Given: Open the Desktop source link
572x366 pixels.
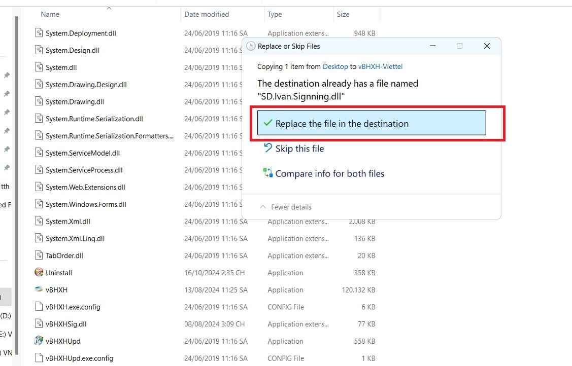Looking at the screenshot, I should pos(335,66).
